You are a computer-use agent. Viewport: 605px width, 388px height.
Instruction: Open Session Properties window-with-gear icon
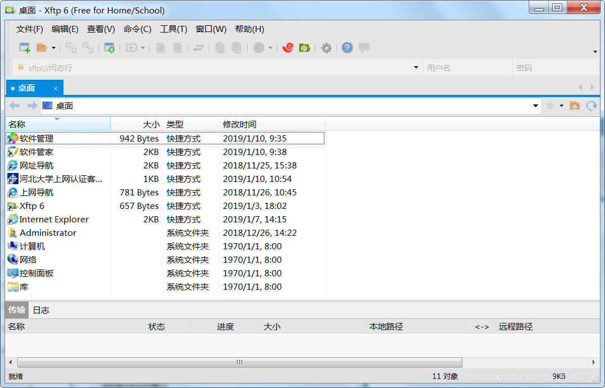[x=109, y=48]
